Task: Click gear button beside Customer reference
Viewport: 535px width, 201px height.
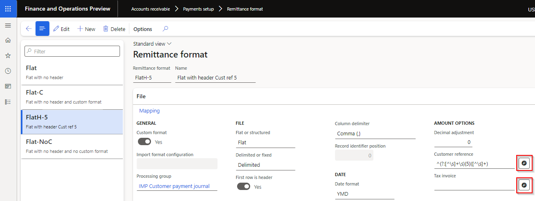Action: coord(524,163)
